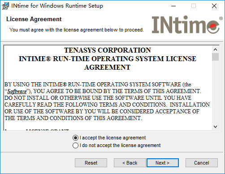Image resolution: width=225 pixels, height=174 pixels.
Task: Click the greyed-out maximize button
Action: tap(194, 6)
